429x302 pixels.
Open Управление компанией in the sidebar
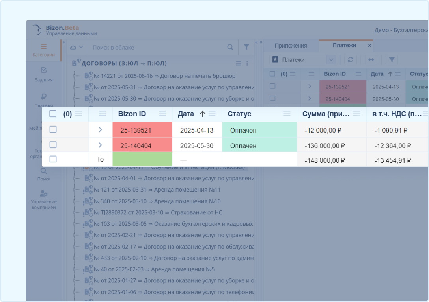[x=44, y=200]
